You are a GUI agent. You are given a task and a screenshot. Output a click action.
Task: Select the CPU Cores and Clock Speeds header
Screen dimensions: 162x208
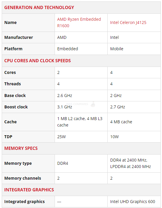[38, 61]
